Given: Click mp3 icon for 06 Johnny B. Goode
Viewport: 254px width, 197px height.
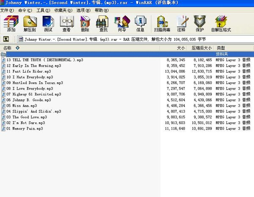Looking at the screenshot, I should point(3,100).
